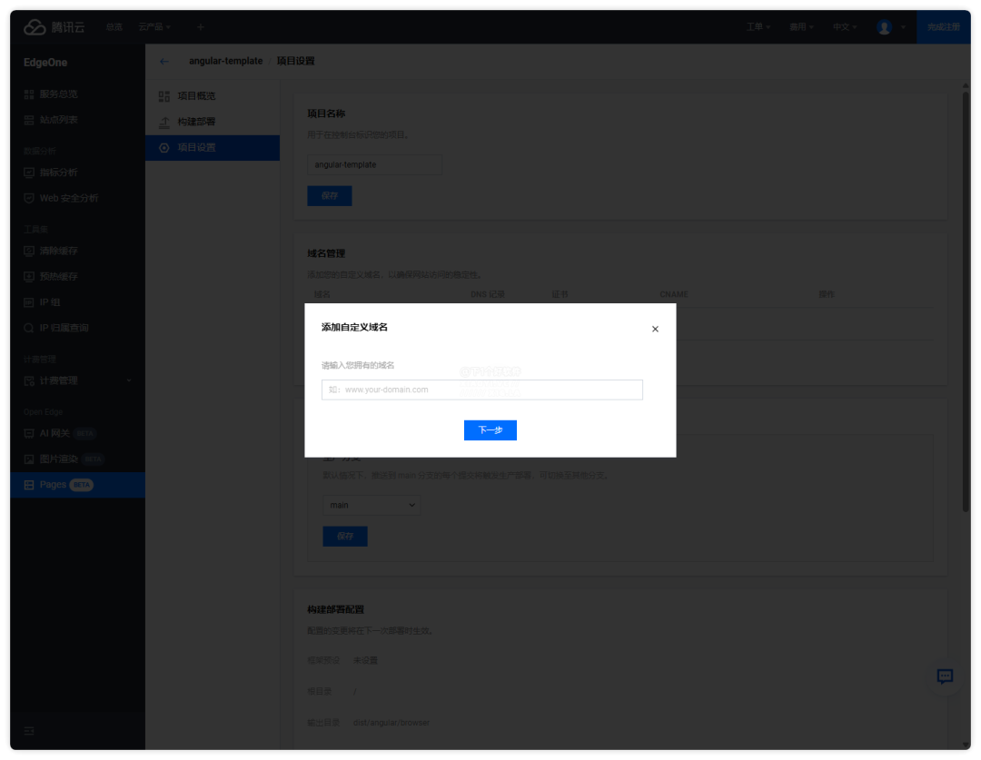Click the domain name input field
This screenshot has height=760, width=981.
[x=481, y=390]
